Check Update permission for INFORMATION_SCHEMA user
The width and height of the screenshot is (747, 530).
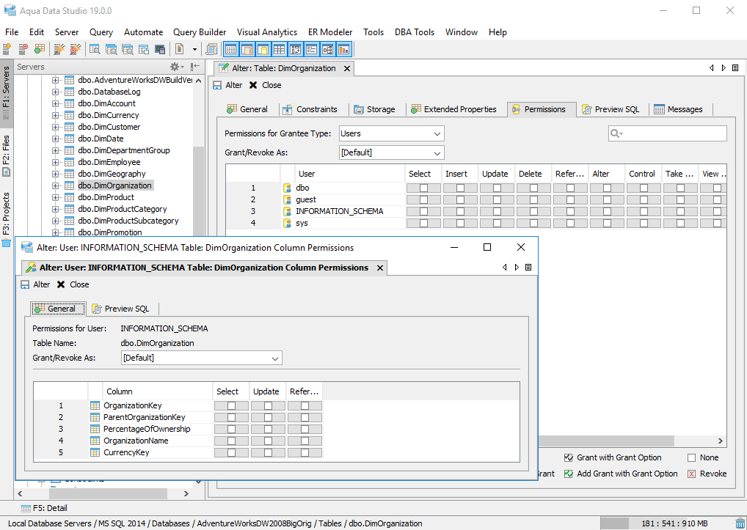[497, 211]
